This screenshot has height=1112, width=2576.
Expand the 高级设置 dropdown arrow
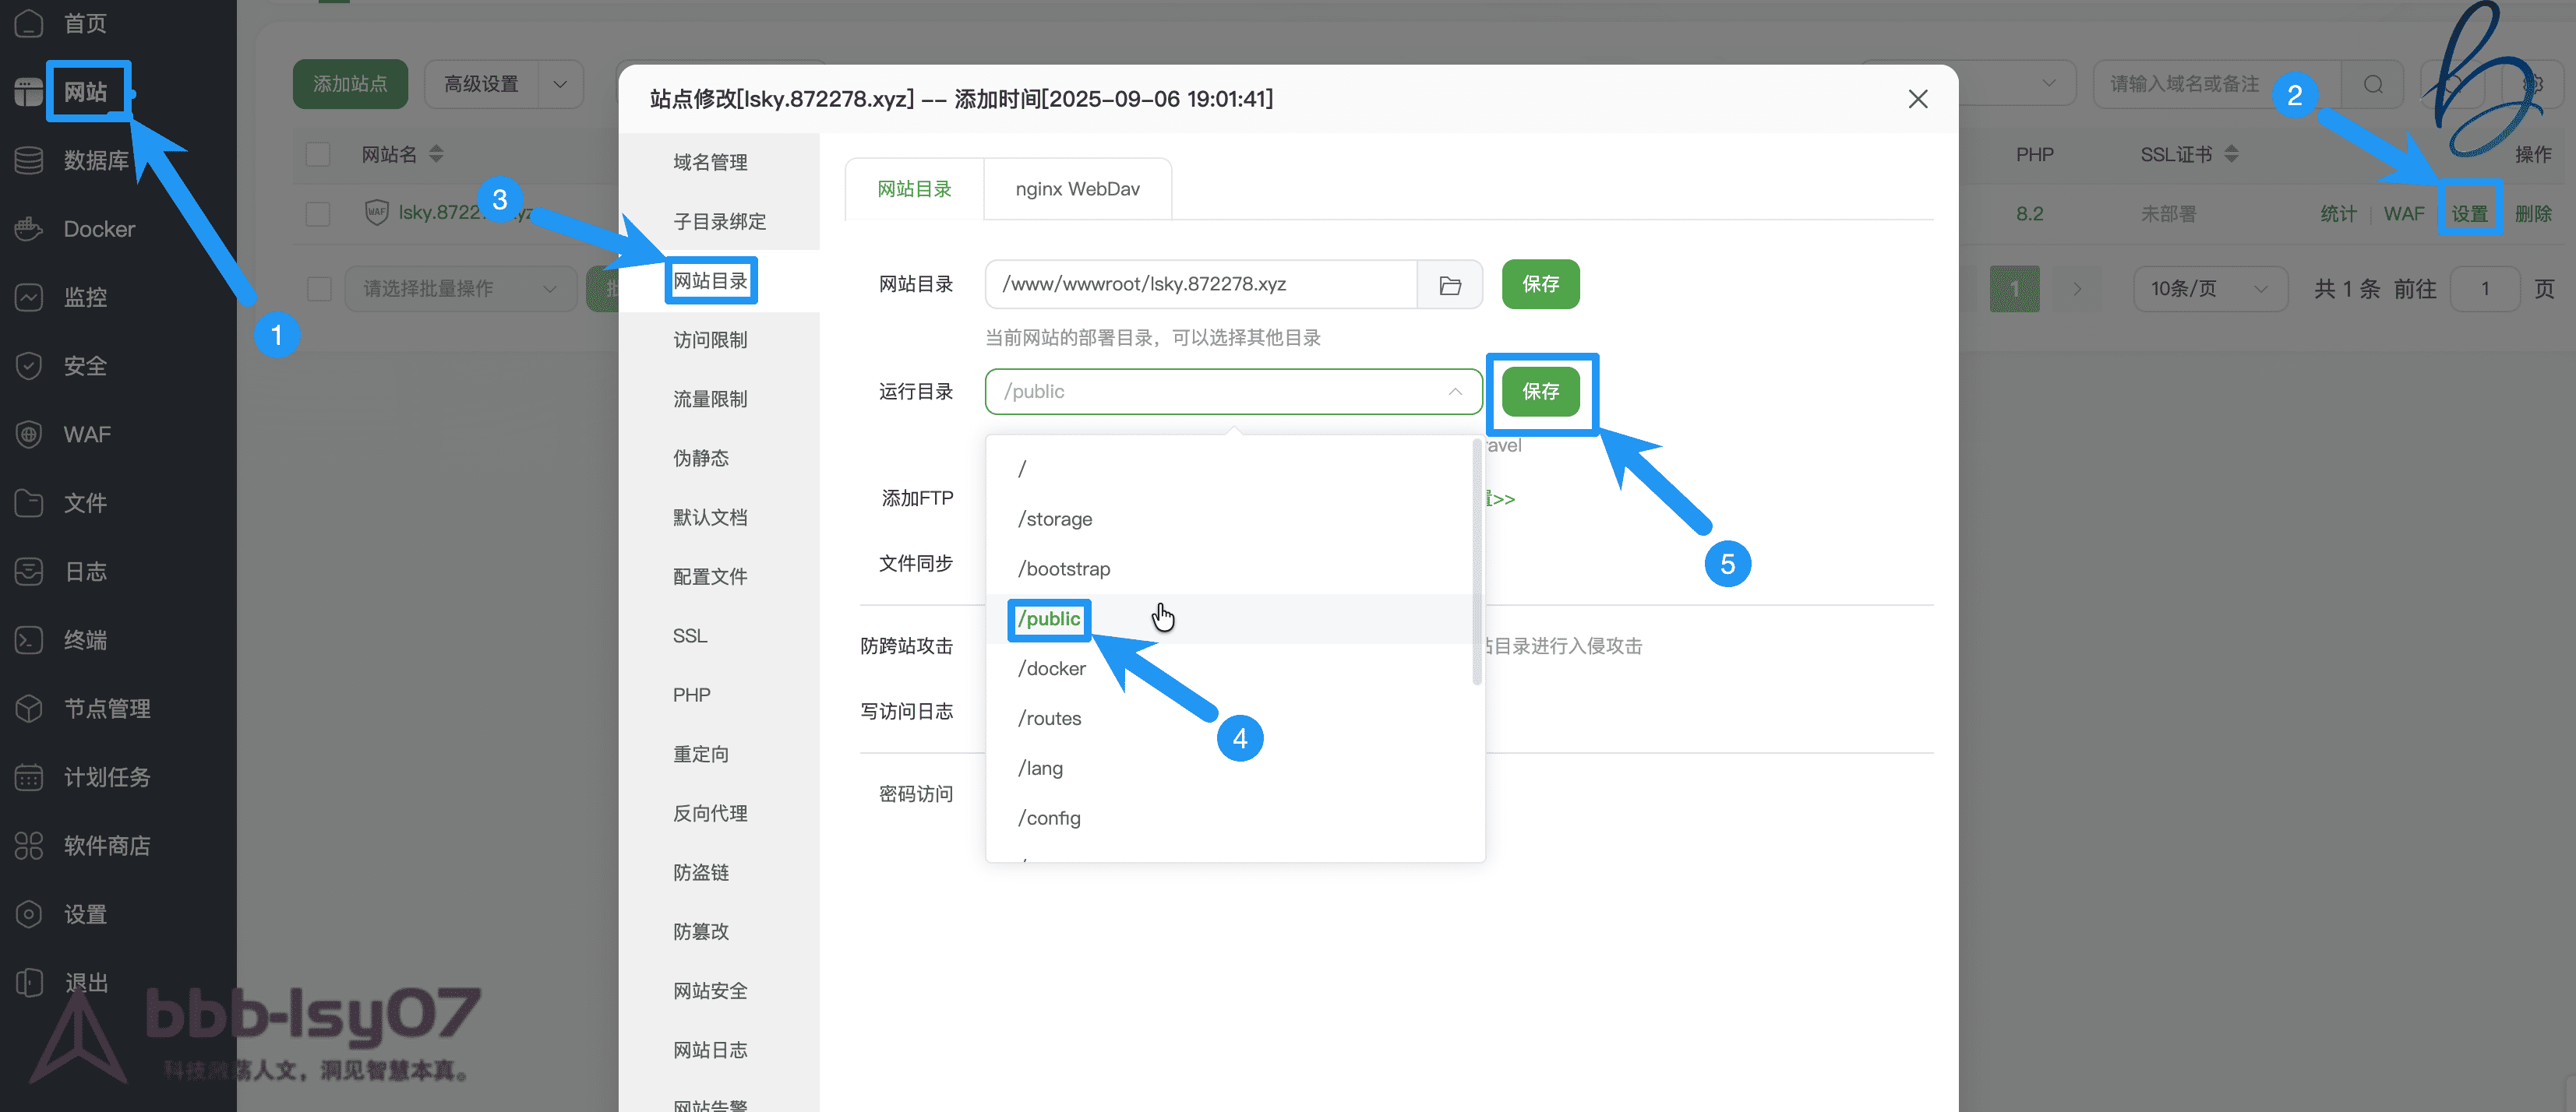click(560, 84)
